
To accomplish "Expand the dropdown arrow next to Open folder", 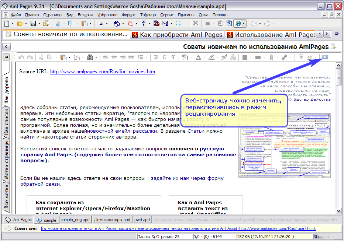I will pyautogui.click(x=26, y=24).
